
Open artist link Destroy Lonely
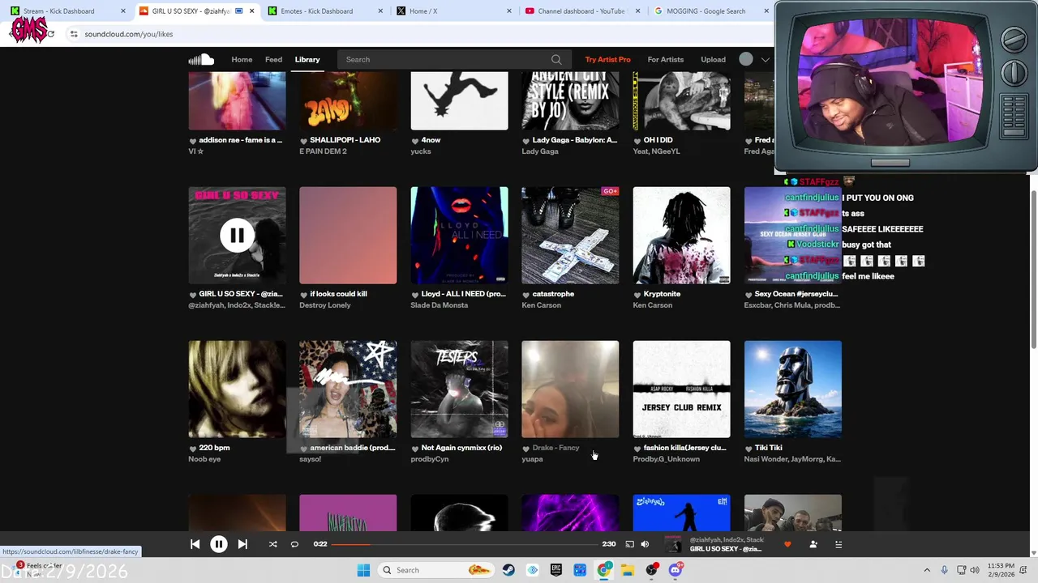325,305
